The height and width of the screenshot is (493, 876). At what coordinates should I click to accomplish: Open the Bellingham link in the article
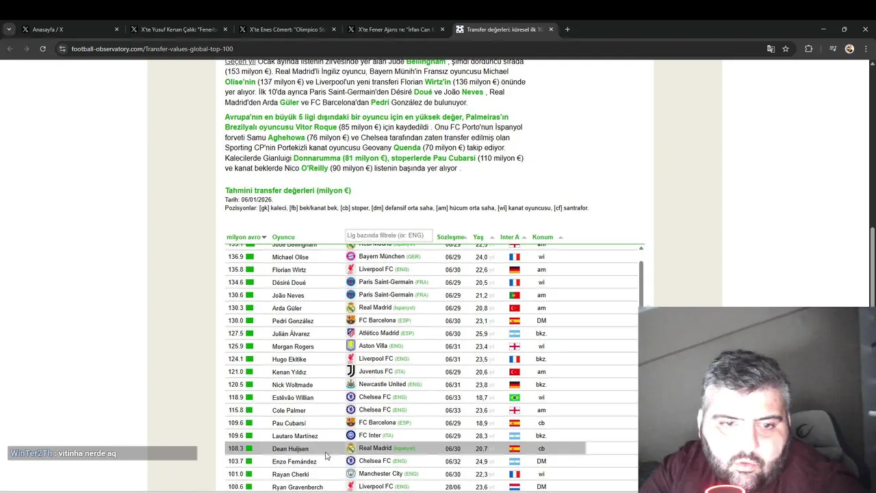point(426,62)
